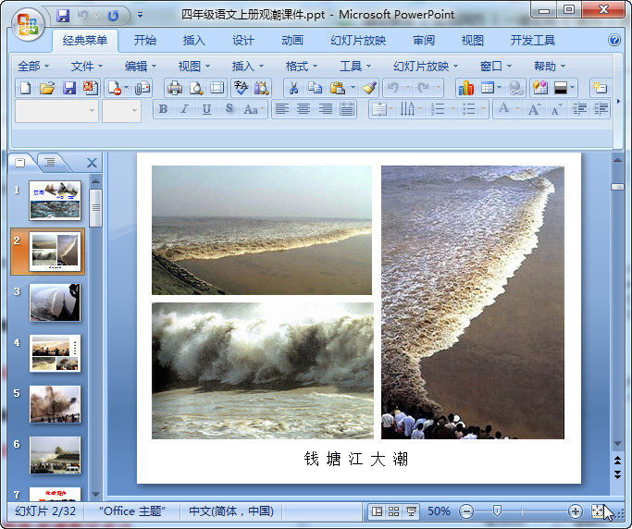
Task: Open the 动画 ribbon tab
Action: (292, 41)
